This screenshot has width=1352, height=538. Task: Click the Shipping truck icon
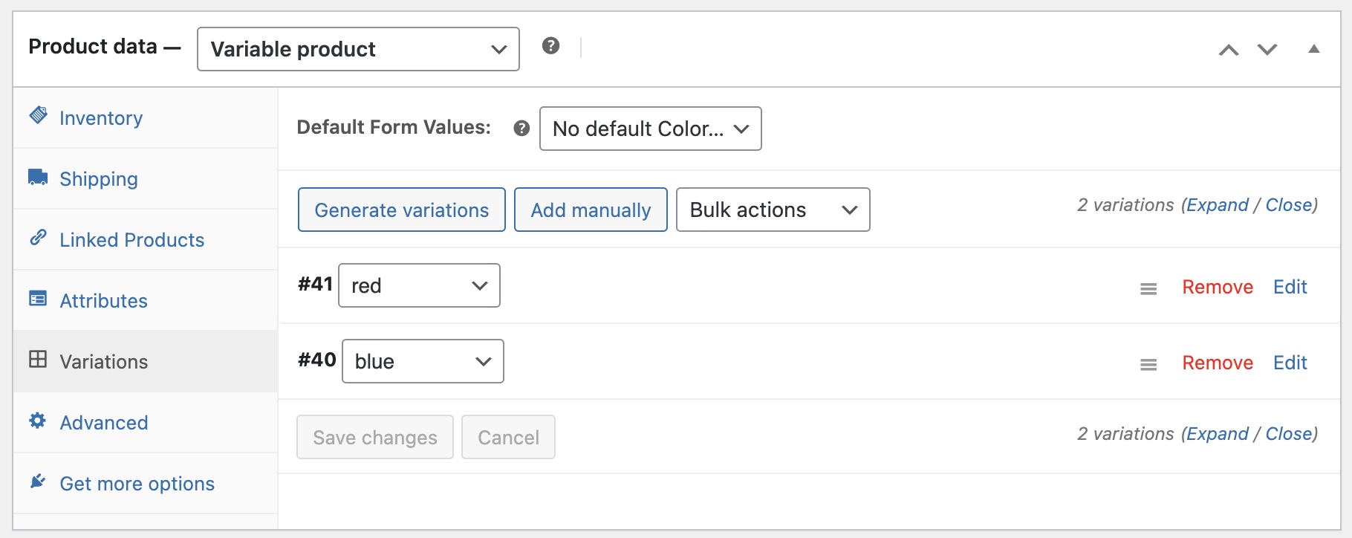click(38, 177)
